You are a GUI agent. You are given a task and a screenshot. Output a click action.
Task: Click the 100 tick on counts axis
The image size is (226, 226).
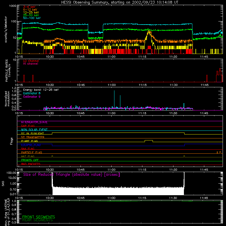point(14,21)
